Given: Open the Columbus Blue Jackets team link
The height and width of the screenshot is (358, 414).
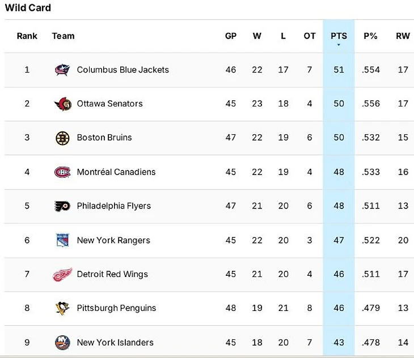Looking at the screenshot, I should tap(123, 70).
